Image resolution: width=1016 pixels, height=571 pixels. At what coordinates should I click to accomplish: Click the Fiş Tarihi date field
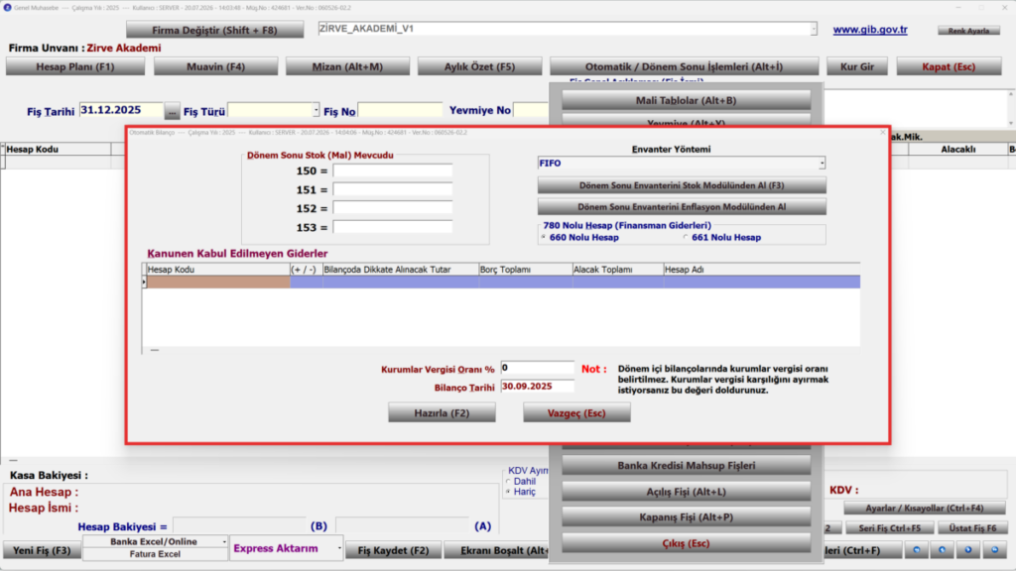click(121, 111)
